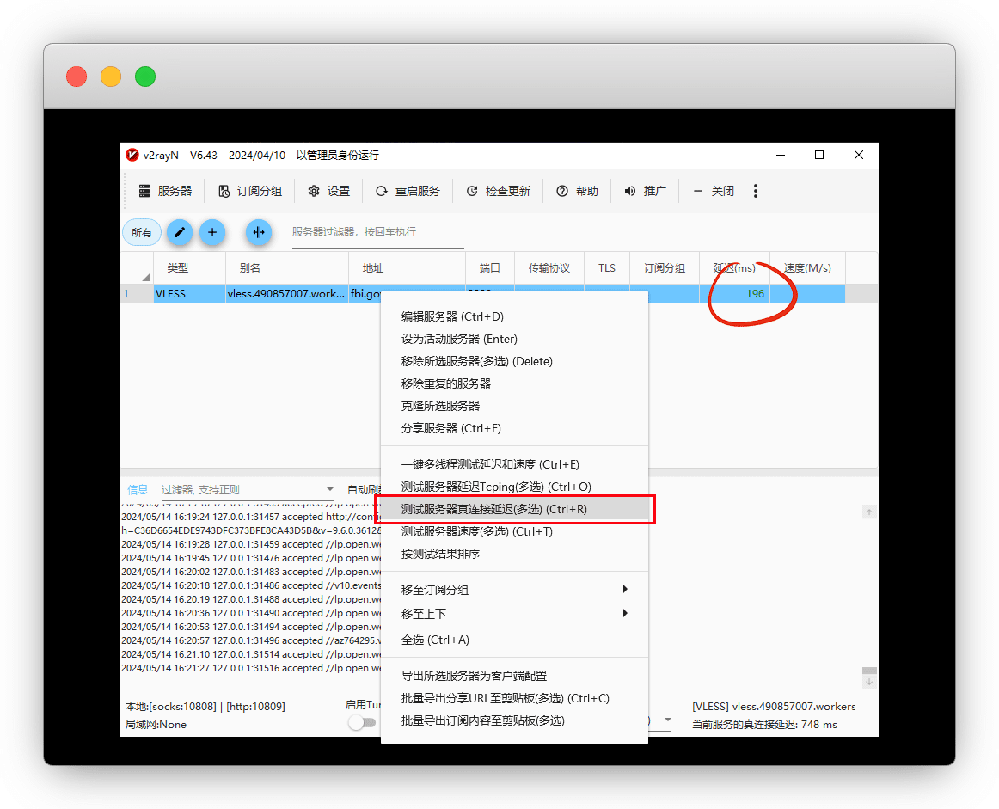Open the log filter dropdown arrow

pyautogui.click(x=329, y=490)
